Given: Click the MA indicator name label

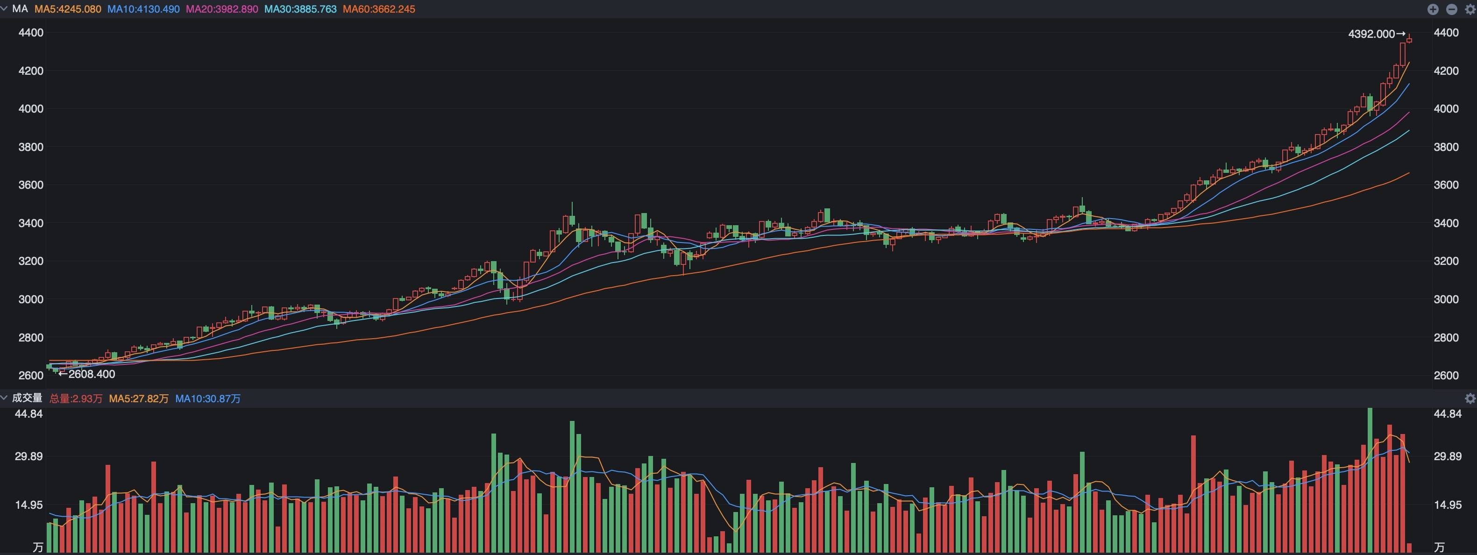Looking at the screenshot, I should click(x=20, y=9).
